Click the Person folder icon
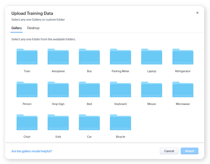 [x=27, y=90]
